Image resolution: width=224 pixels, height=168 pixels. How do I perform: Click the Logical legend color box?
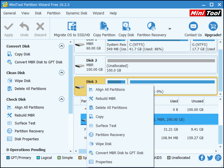[38, 158]
